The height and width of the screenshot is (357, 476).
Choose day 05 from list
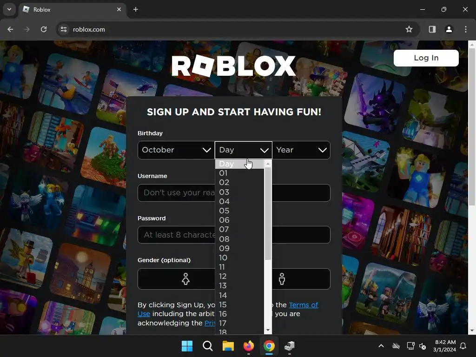coord(239,211)
